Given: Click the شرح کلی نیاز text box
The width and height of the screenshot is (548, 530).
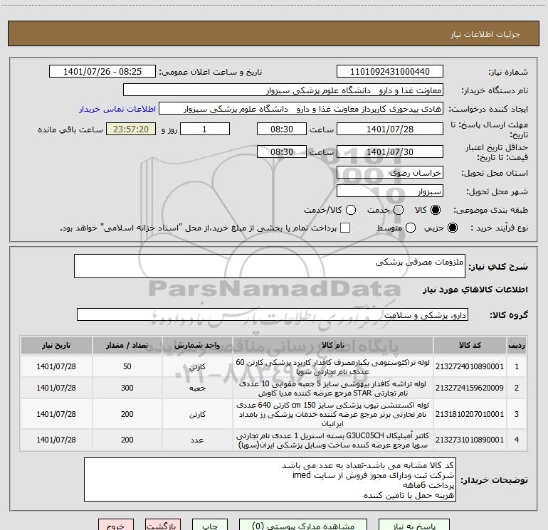Looking at the screenshot, I should point(270,266).
